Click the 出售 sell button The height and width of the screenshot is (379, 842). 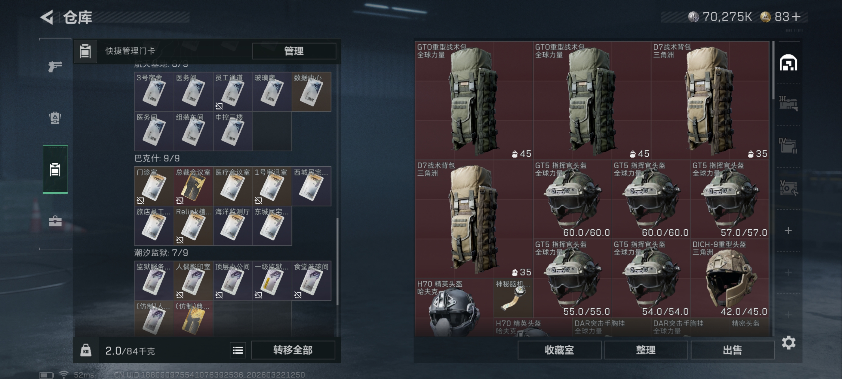click(x=733, y=350)
